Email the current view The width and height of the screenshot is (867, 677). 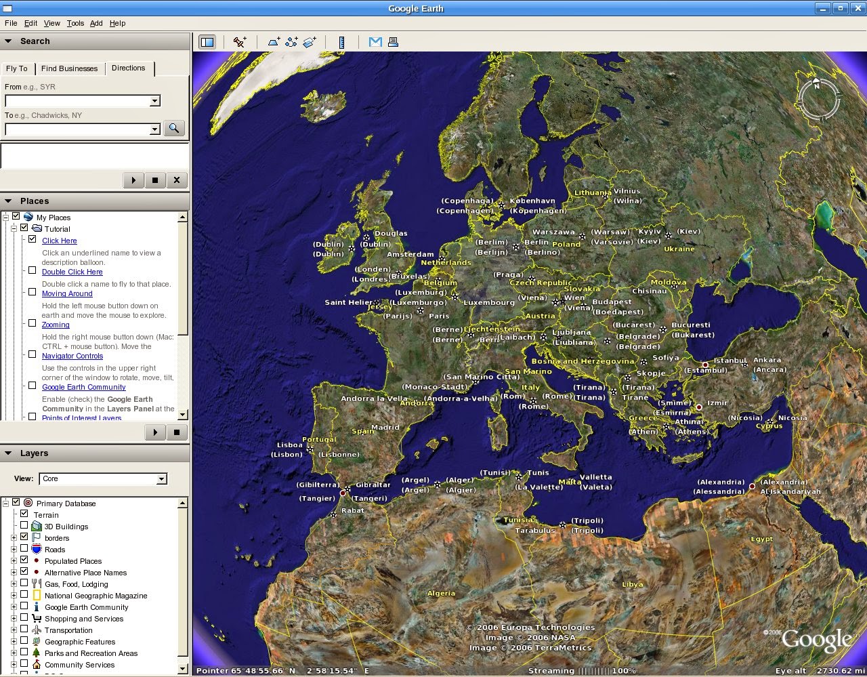coord(375,42)
